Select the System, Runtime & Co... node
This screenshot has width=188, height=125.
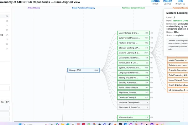click(x=133, y=68)
